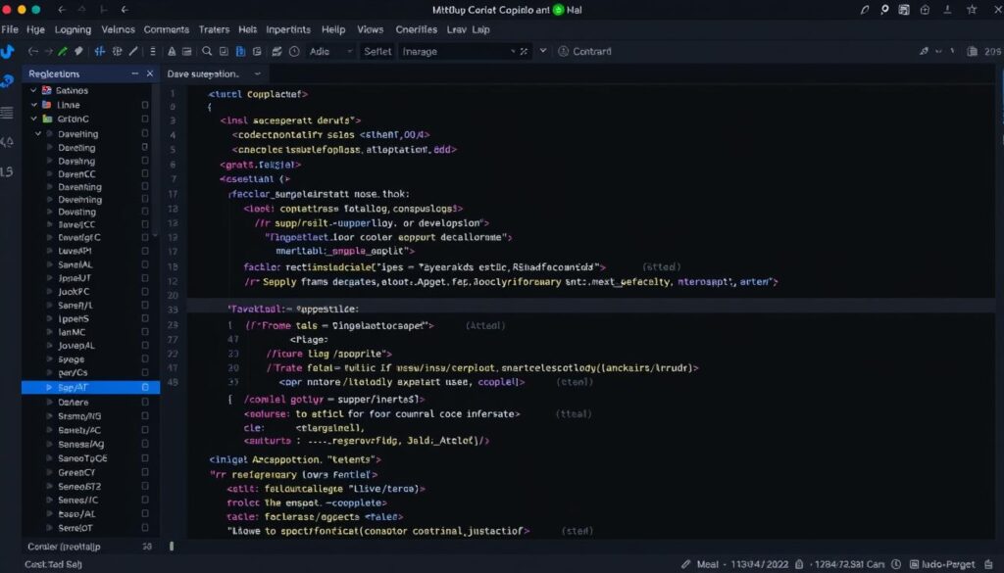Minimize the Regleetions panel with minus
The image size is (1004, 573).
[x=134, y=73]
